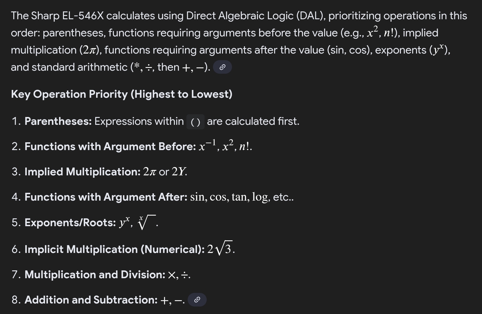
Task: Click the Sharp EL-546X text in the paragraph
Action: click(x=67, y=16)
